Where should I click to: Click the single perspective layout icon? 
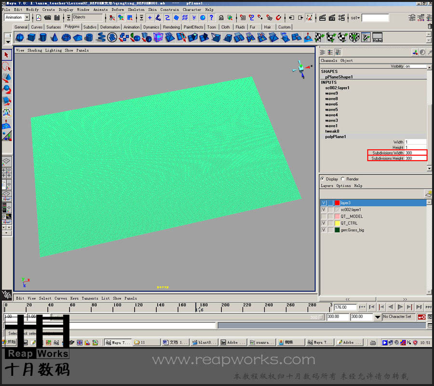7,161
